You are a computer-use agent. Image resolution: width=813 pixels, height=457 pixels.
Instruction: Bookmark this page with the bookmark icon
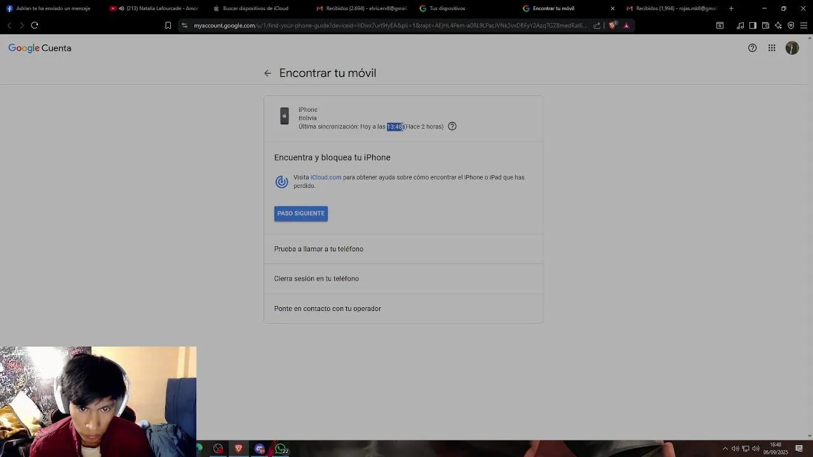click(x=168, y=25)
